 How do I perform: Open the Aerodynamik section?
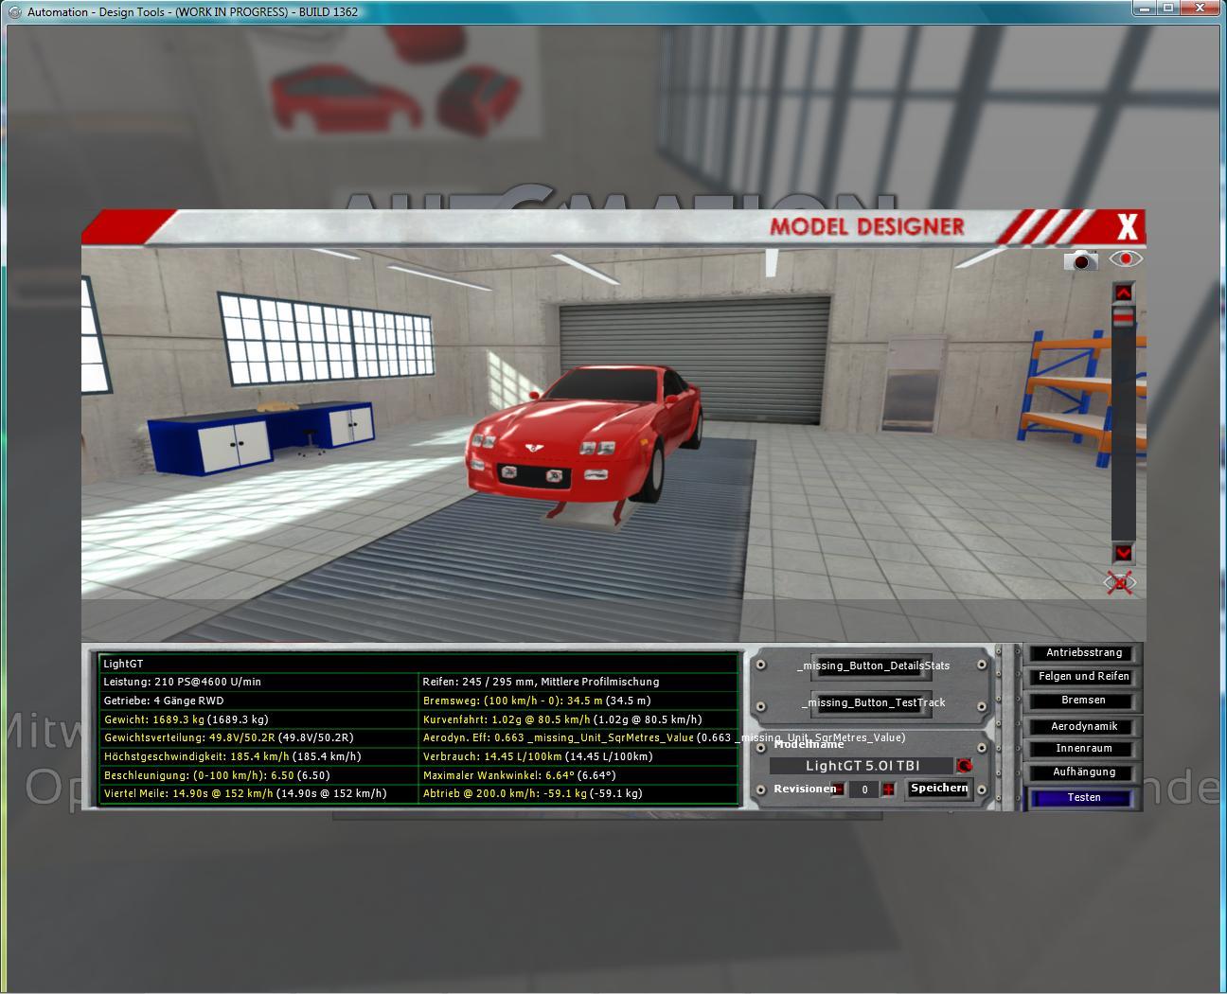[x=1084, y=727]
